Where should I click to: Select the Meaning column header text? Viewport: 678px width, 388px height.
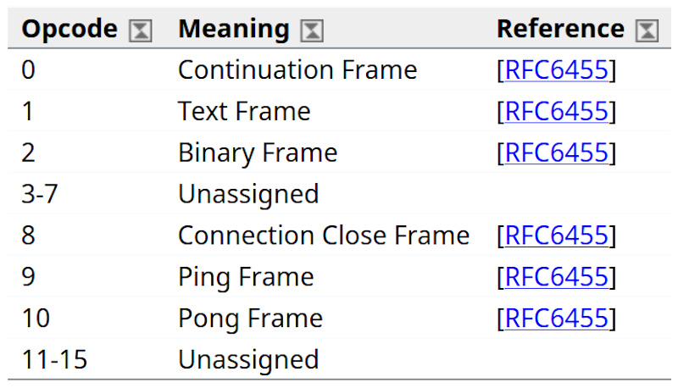(233, 30)
